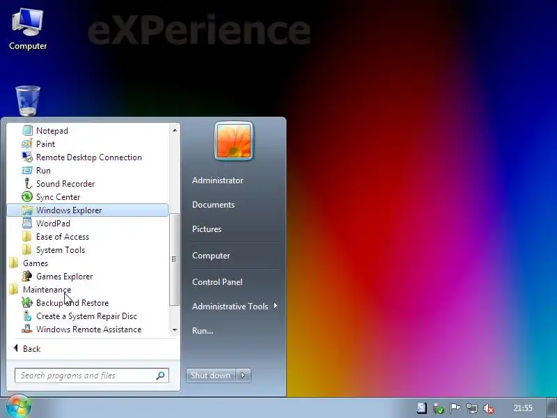557x418 pixels.
Task: Click the Windows Explorer folder icon
Action: pyautogui.click(x=27, y=210)
